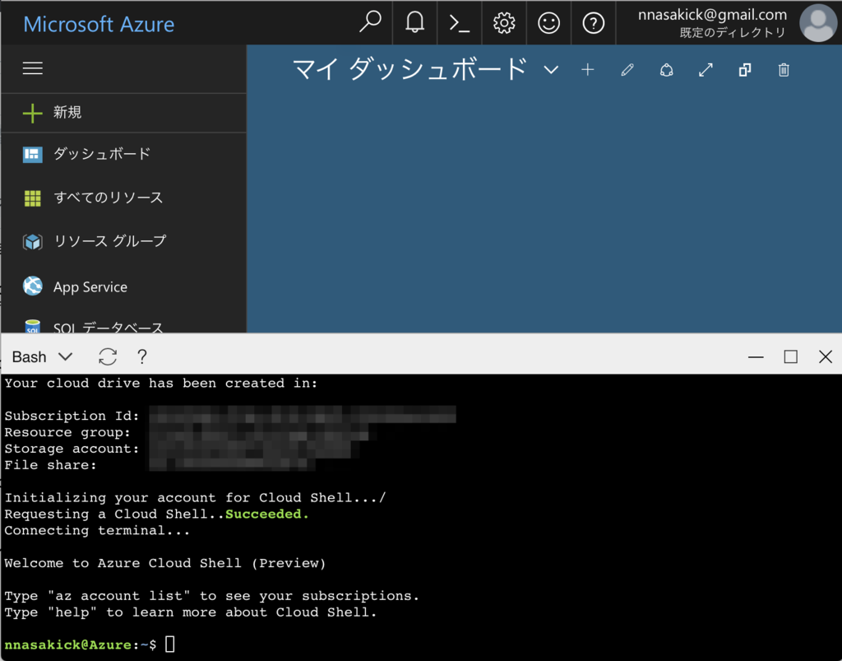842x661 pixels.
Task: Click the App Service globe icon
Action: coord(32,286)
